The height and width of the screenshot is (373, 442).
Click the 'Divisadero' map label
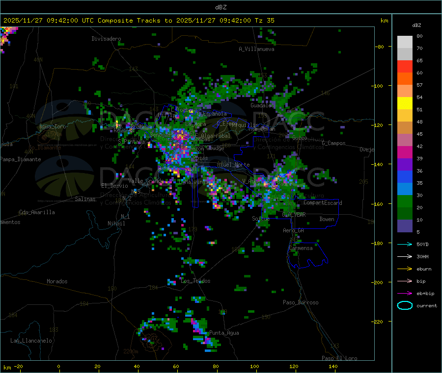(x=106, y=39)
